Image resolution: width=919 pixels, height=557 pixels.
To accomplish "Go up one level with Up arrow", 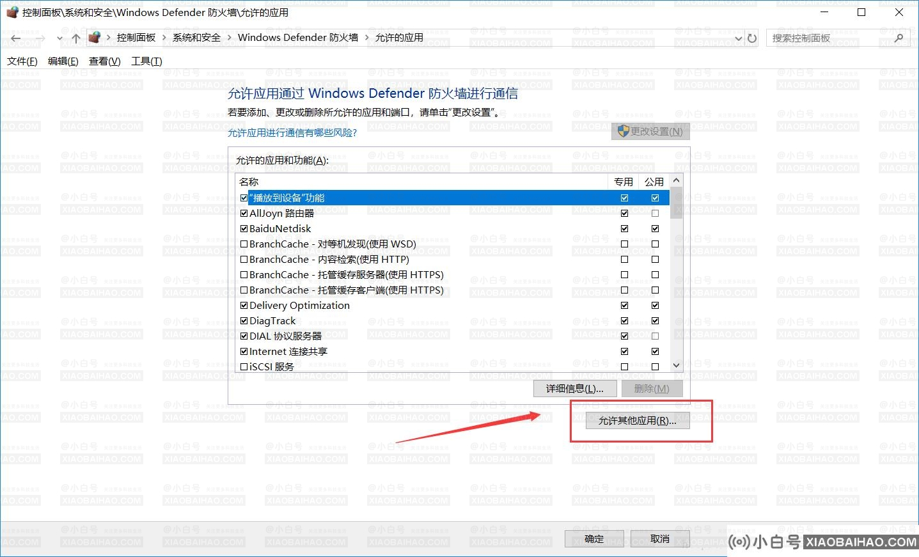I will pos(75,38).
